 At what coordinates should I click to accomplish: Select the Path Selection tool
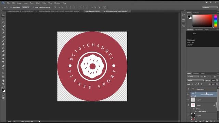tap(3, 73)
